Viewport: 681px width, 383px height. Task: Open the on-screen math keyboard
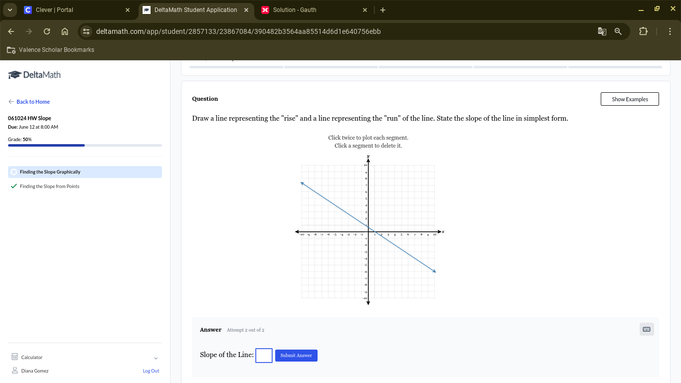click(x=647, y=329)
